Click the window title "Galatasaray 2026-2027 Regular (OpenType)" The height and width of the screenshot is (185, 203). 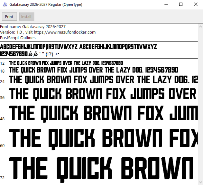(46, 4)
